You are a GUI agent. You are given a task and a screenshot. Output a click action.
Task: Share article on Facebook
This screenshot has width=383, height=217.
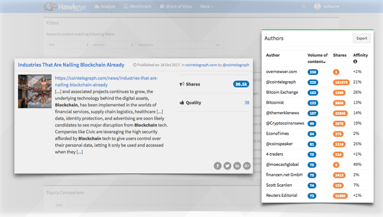pyautogui.click(x=217, y=166)
